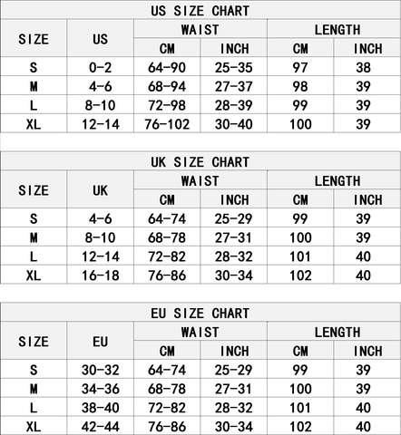Click EU length 102 cm cell

coord(300,427)
